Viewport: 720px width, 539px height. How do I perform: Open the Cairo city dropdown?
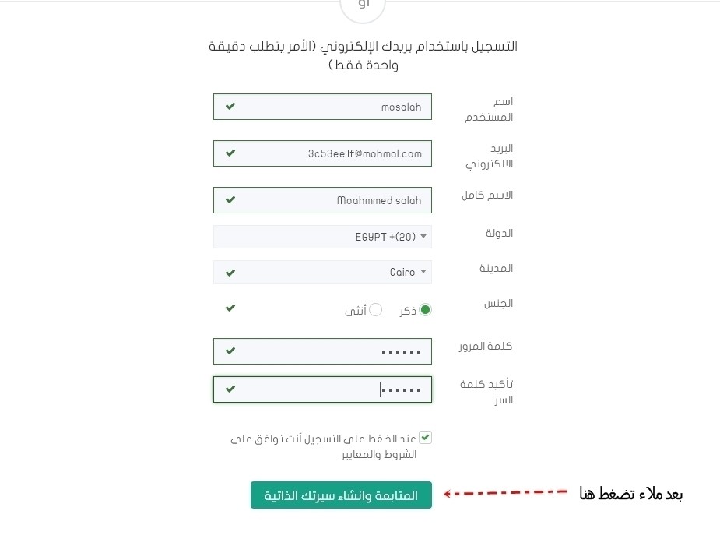pos(322,272)
